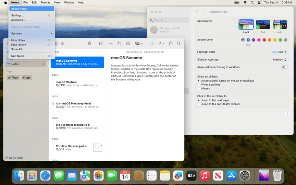
Task: Open the Window menu in menu bar
Action: [69, 2]
